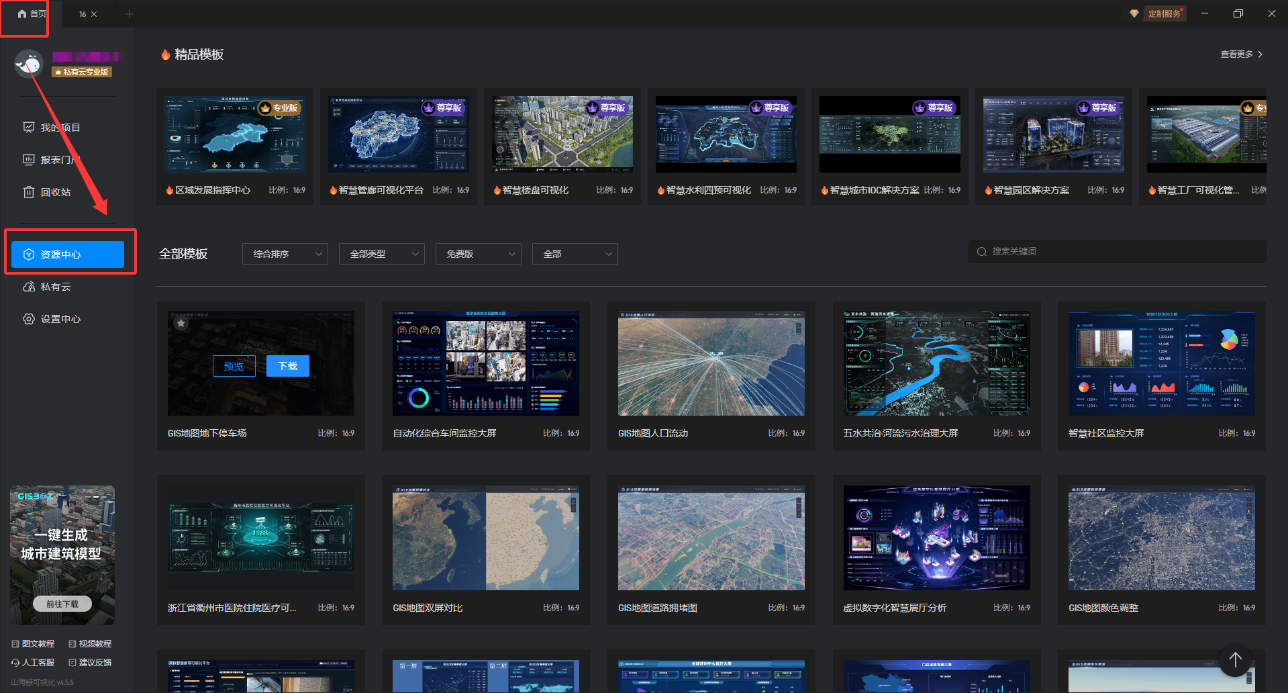The width and height of the screenshot is (1288, 693).
Task: Open the 浙江省衢州市医院住院医疗 template
Action: pos(261,538)
